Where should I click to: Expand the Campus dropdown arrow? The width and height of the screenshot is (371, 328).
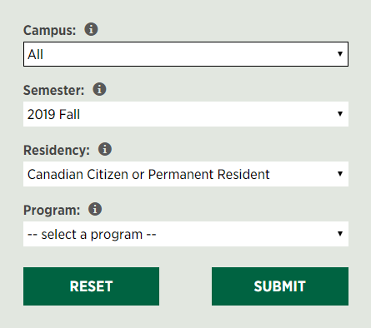coord(340,54)
